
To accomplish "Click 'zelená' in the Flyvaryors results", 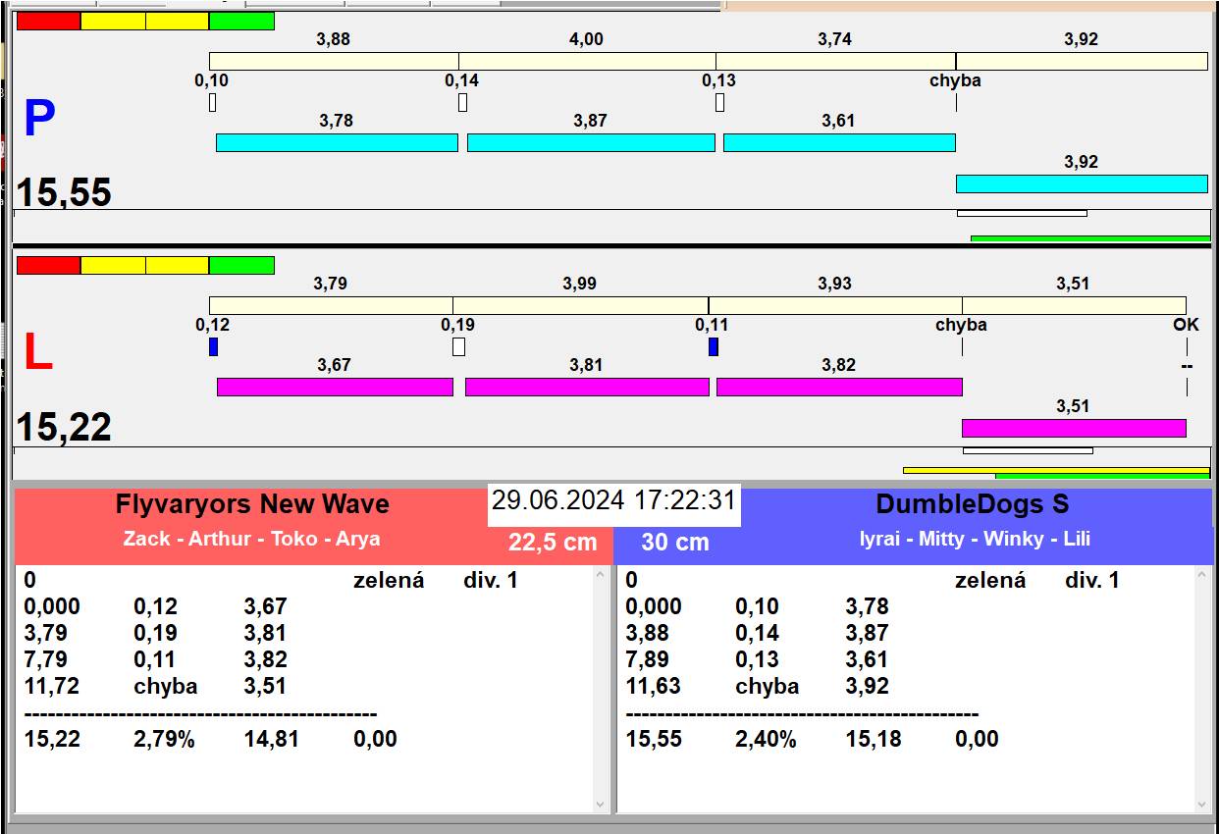I will click(389, 580).
